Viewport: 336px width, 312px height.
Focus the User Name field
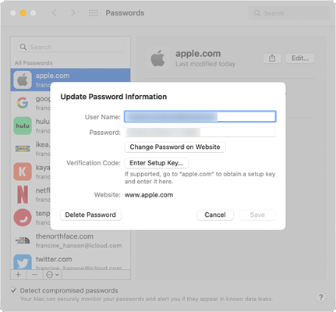pyautogui.click(x=200, y=116)
